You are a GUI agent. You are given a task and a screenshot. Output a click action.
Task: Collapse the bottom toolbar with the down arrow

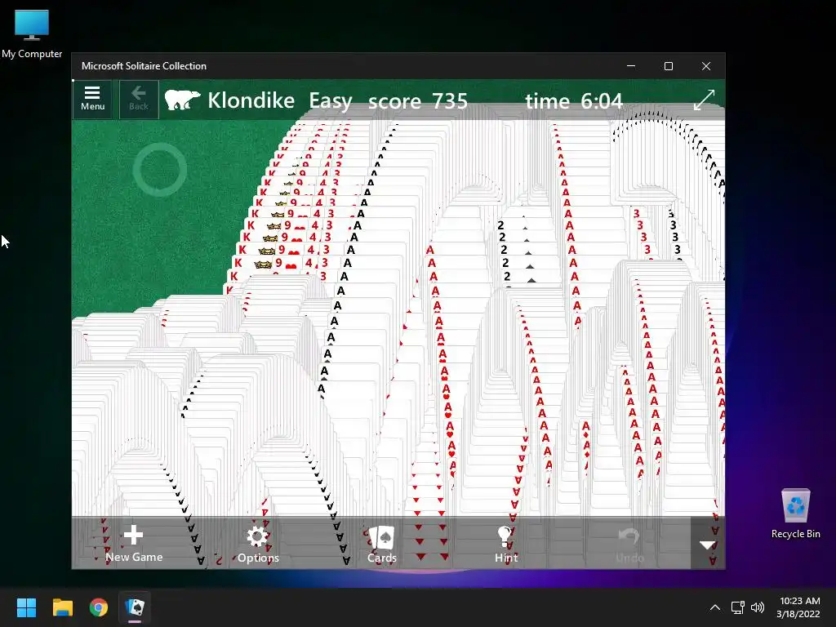point(708,545)
